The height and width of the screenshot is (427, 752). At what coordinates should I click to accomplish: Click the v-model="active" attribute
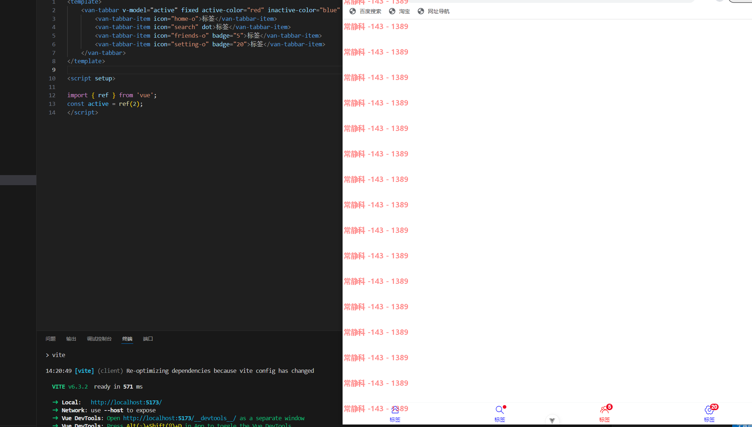pyautogui.click(x=150, y=10)
